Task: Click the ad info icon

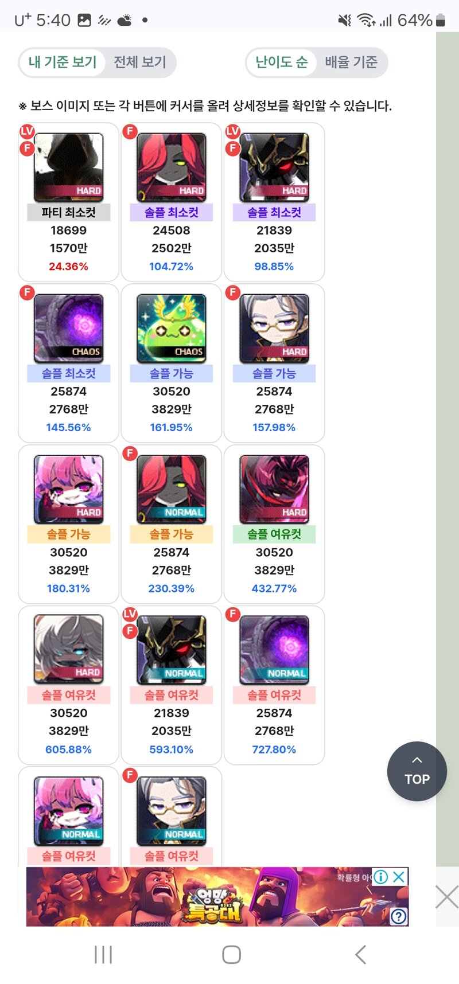Action: tap(380, 876)
